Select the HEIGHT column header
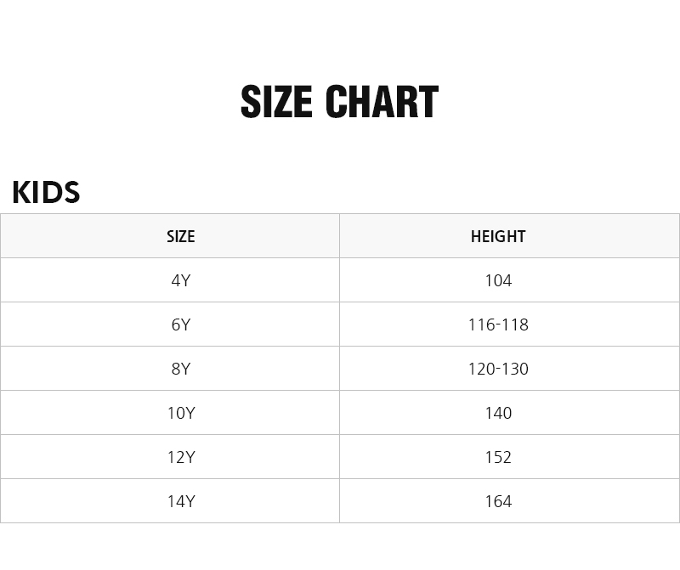 coord(498,236)
